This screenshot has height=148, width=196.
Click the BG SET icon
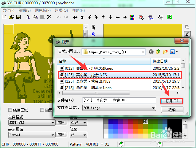pyautogui.click(x=160, y=17)
